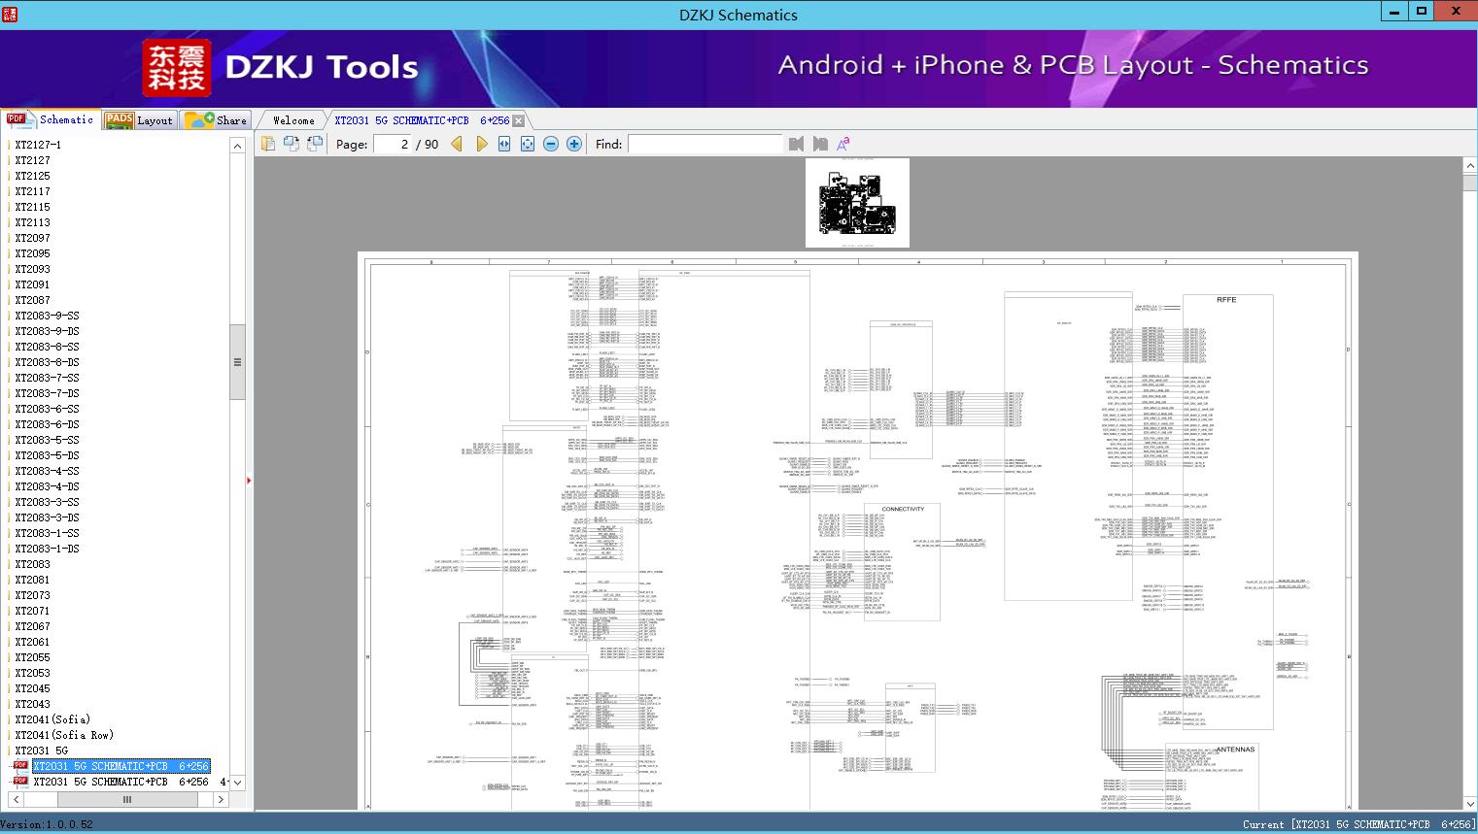Select the XT2125 model entry
This screenshot has height=834, width=1478.
(x=32, y=176)
